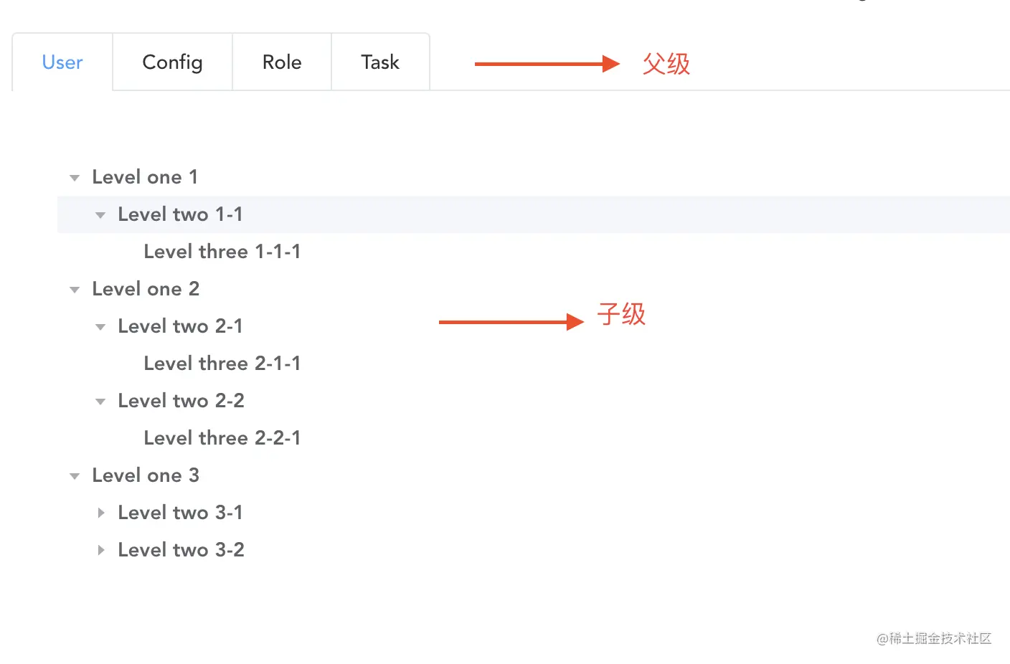1010x664 pixels.
Task: Click the active User tab
Action: [x=62, y=62]
